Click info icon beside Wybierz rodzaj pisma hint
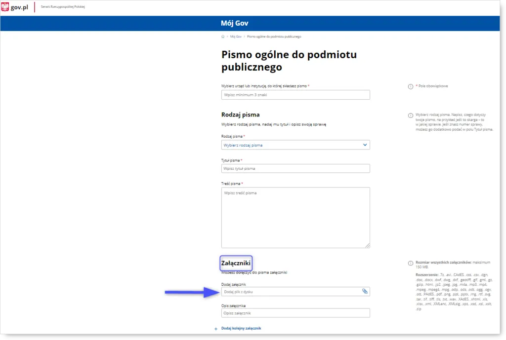506x340 pixels. coord(411,115)
